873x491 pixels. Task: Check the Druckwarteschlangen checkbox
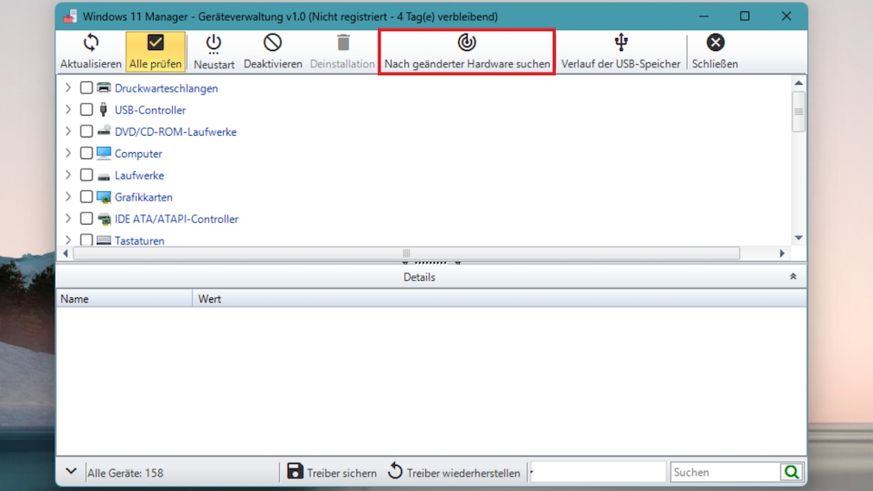pyautogui.click(x=86, y=88)
